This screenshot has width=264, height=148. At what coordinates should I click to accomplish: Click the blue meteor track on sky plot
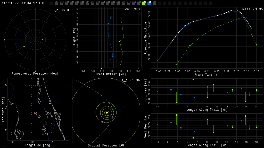point(26,36)
